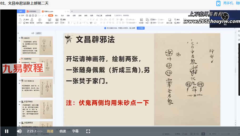Click the print preview quick access icon

point(36,16)
